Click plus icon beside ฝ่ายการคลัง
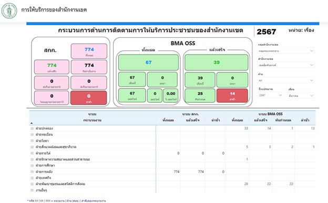 coord(32,172)
